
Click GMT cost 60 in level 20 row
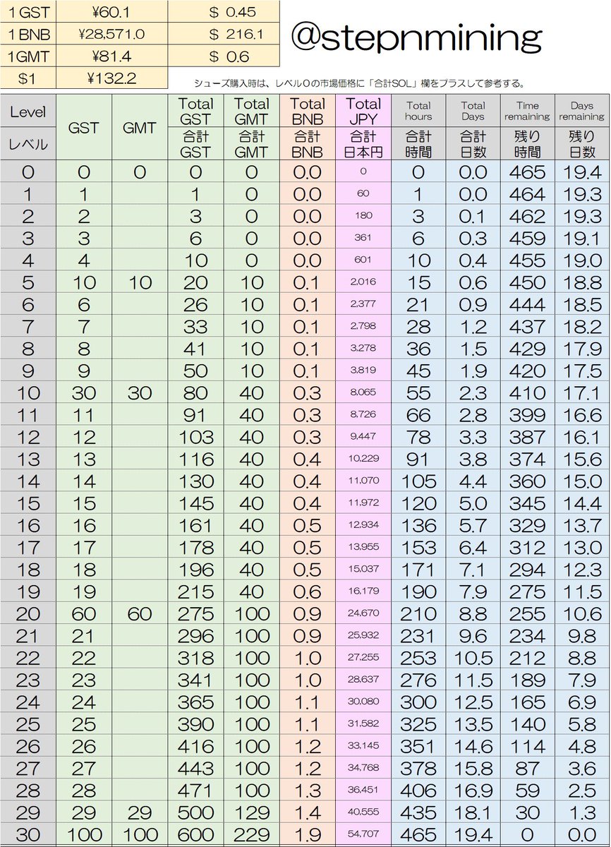click(x=140, y=614)
